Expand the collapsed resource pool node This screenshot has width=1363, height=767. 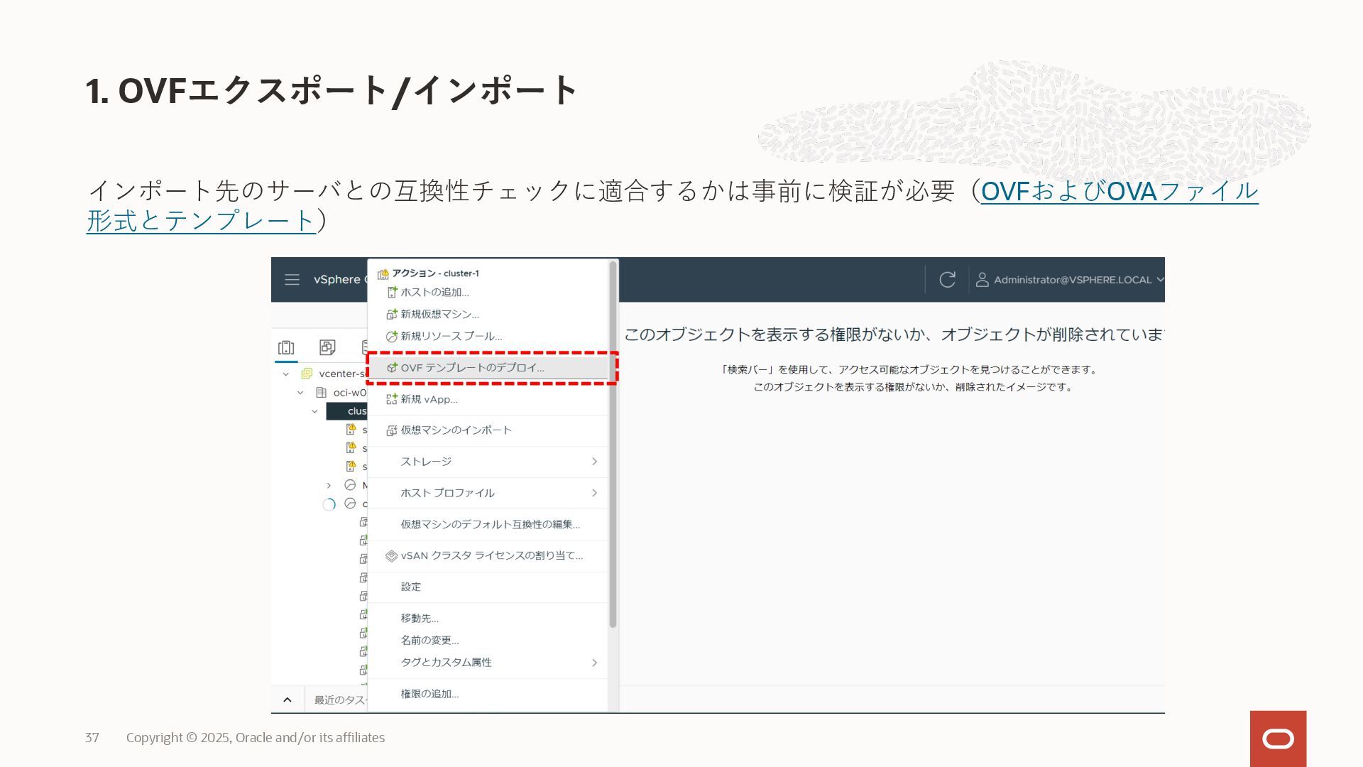329,485
